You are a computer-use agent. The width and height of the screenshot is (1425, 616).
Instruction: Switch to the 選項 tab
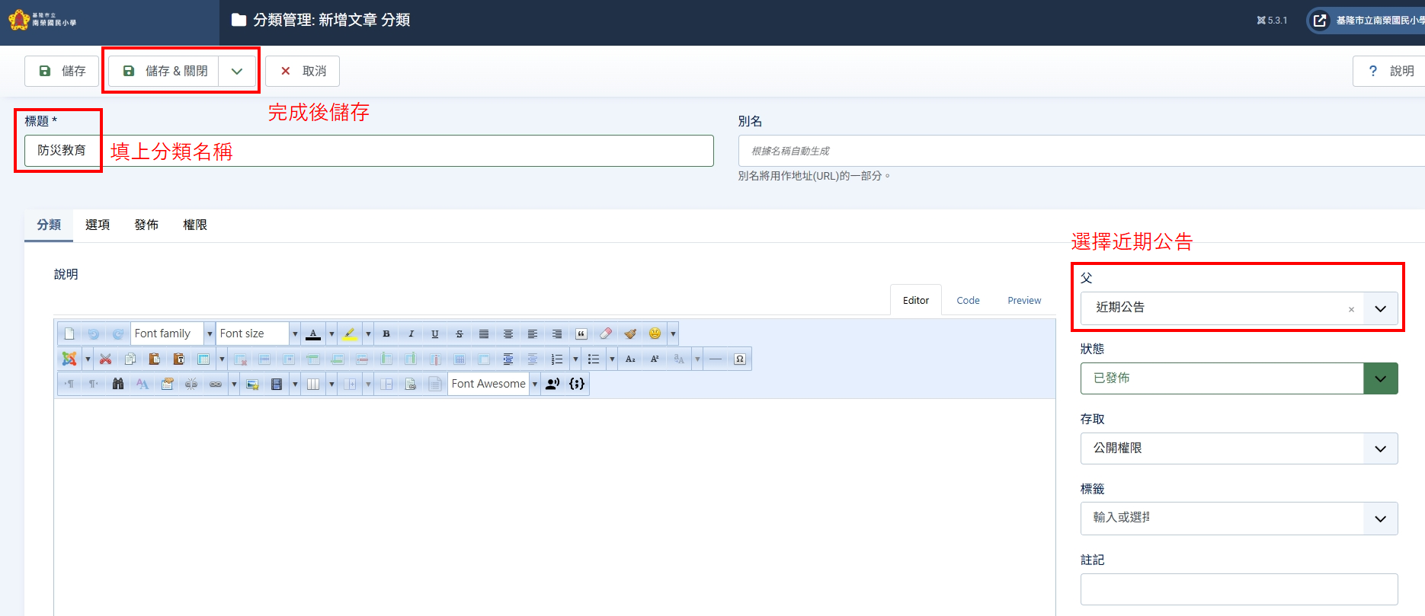click(x=98, y=225)
